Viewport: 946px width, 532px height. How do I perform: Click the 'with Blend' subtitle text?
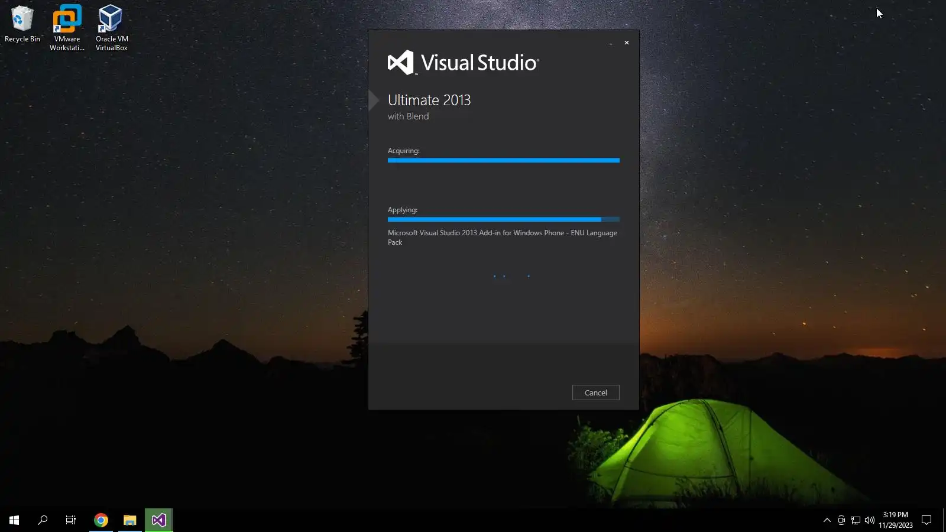pos(409,116)
